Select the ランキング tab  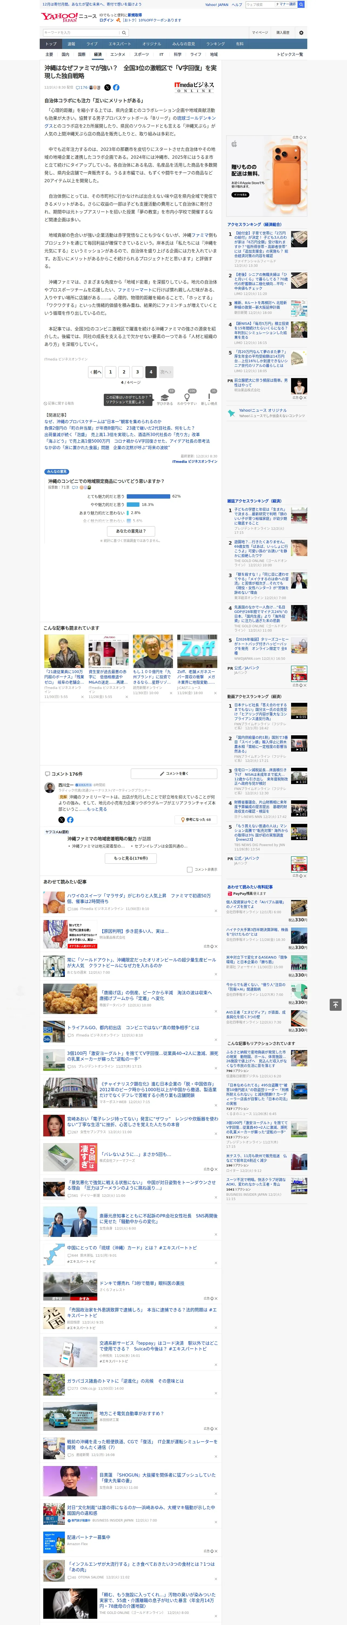(x=215, y=44)
